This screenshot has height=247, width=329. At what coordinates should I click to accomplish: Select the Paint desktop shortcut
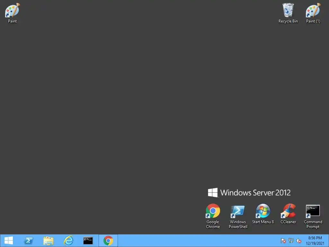tap(12, 13)
